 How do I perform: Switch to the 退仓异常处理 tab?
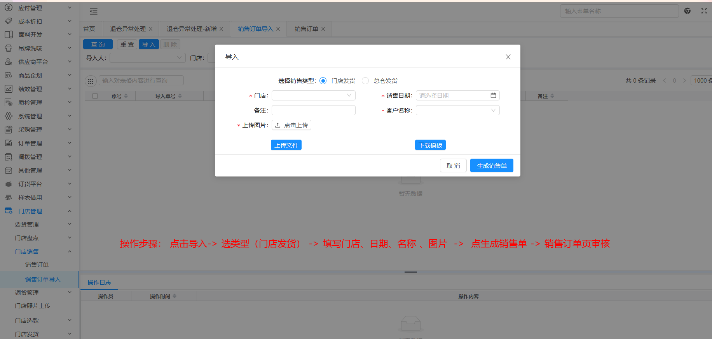[127, 29]
